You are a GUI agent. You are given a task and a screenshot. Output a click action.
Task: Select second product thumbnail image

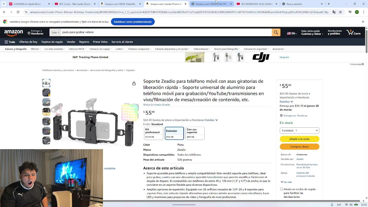click(x=46, y=93)
